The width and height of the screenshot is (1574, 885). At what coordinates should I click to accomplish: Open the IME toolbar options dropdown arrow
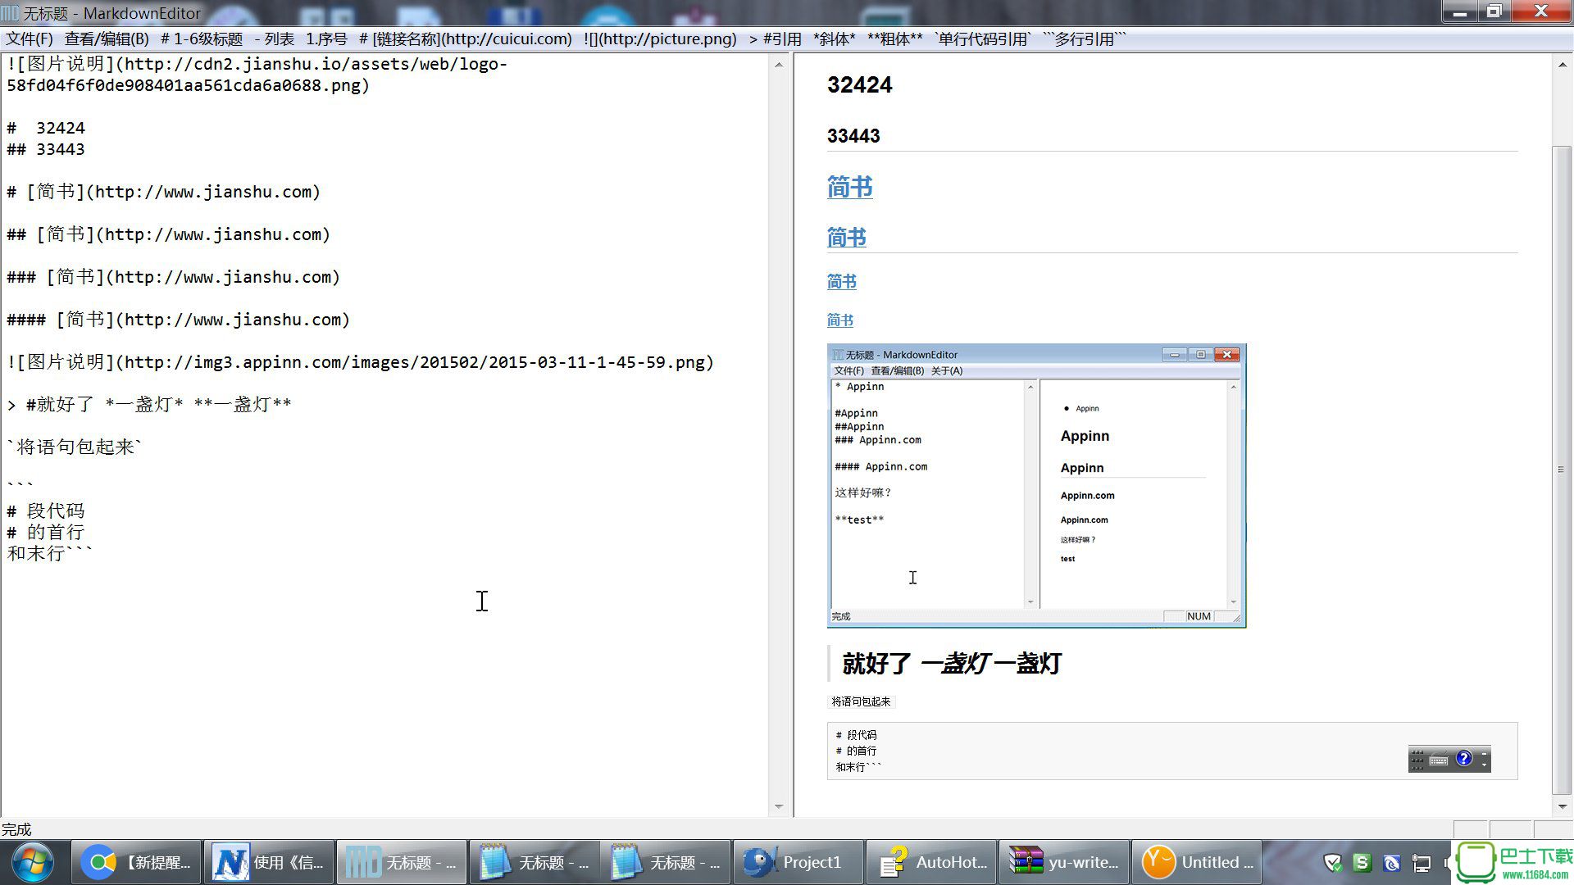coord(1485,765)
